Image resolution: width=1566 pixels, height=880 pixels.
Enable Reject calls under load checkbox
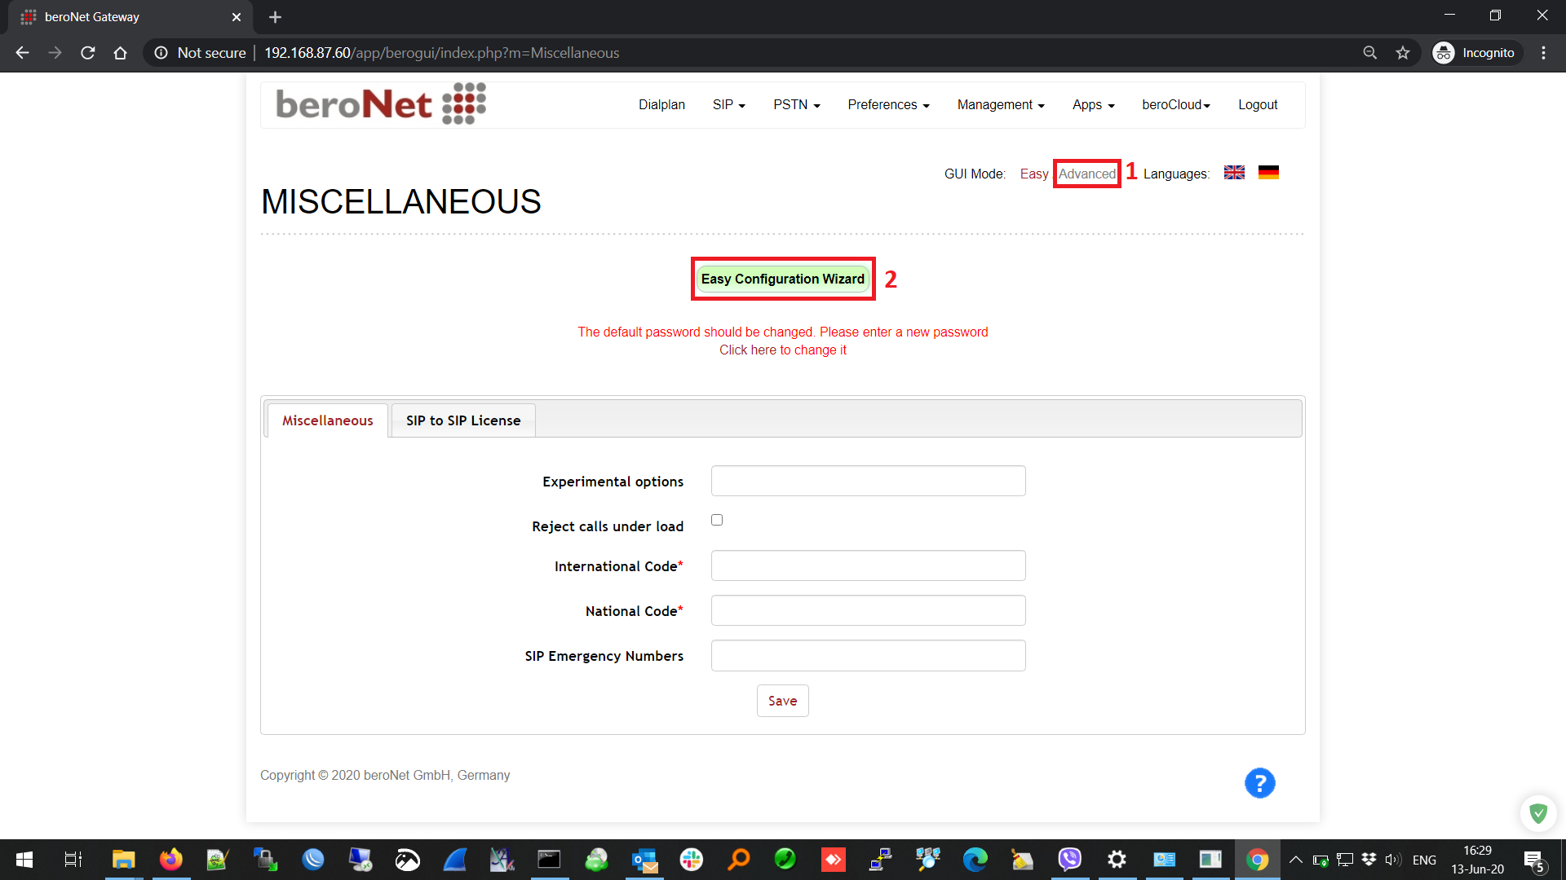click(717, 520)
